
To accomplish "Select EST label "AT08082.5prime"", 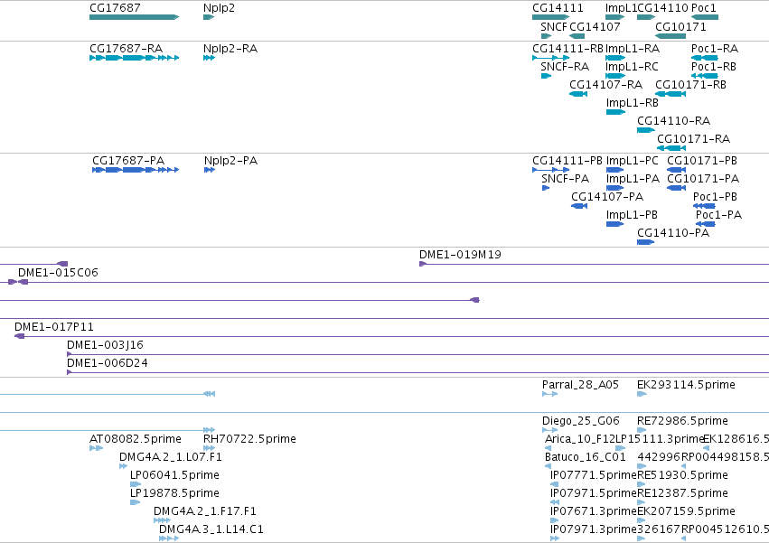I will click(x=136, y=438).
